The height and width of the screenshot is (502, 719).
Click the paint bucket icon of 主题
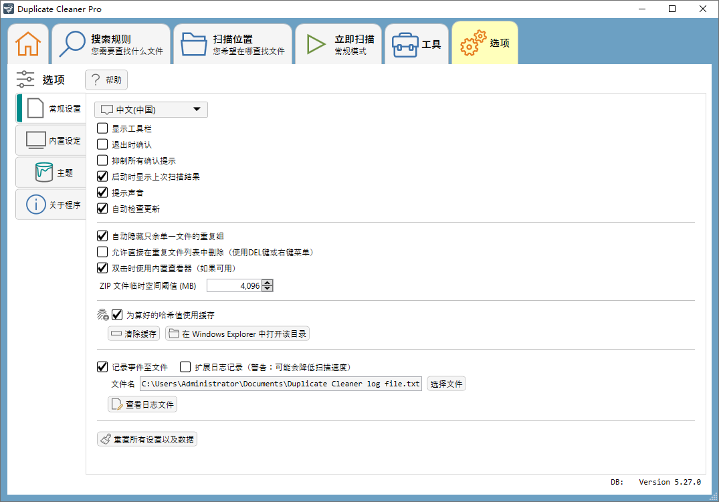pos(44,172)
